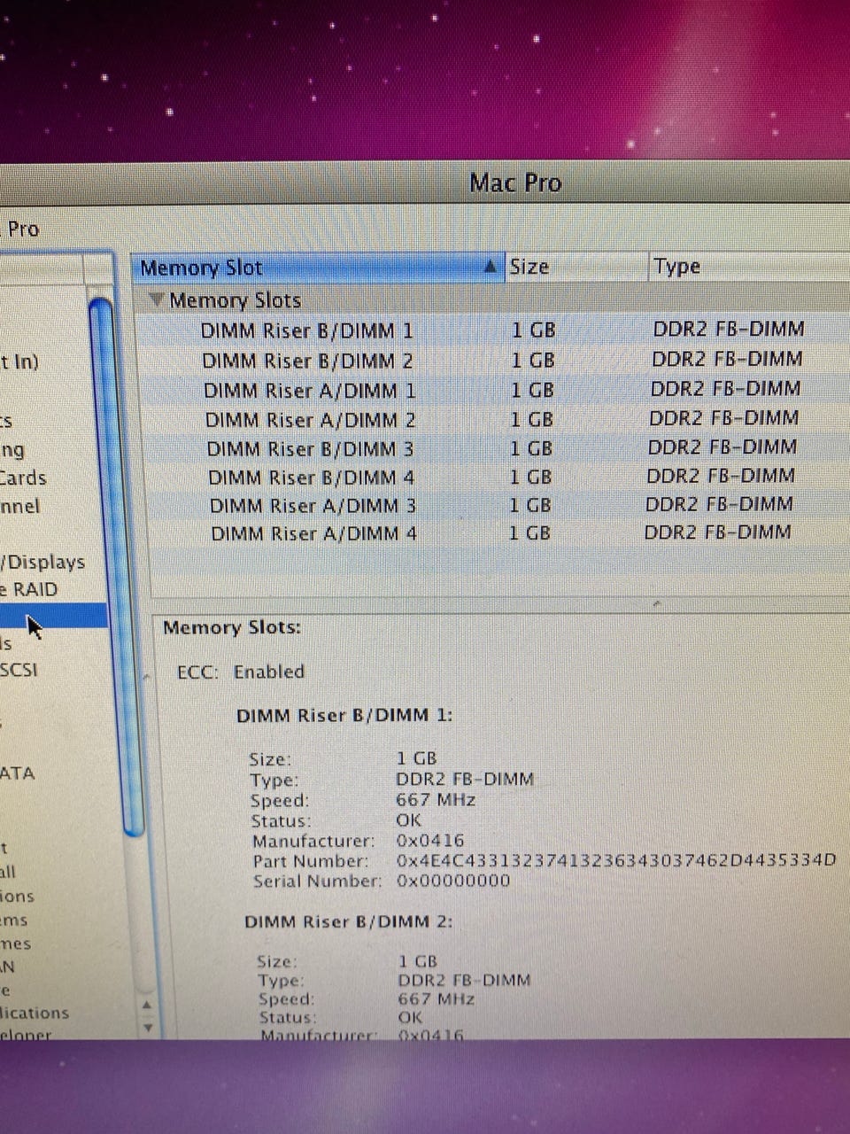
Task: Click the detail pane scroll down arrow
Action: [x=148, y=1028]
